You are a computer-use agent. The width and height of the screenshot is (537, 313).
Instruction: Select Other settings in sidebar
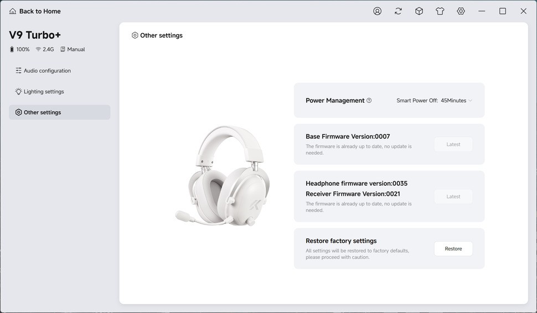60,112
